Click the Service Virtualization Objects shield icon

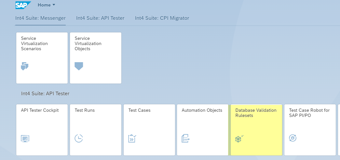[x=79, y=66]
